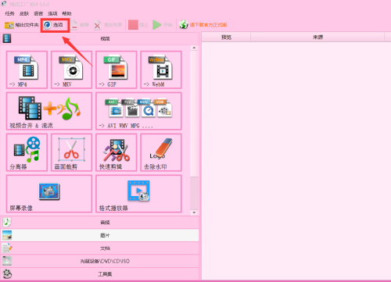Expand the ROM Device\DVD\CD\ISO section
The height and width of the screenshot is (282, 391).
pyautogui.click(x=100, y=261)
